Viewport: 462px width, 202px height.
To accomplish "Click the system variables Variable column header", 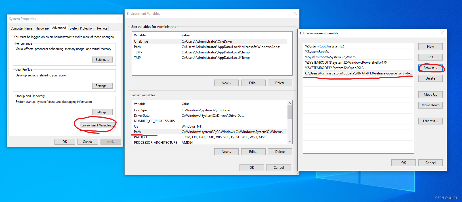I will (156, 104).
